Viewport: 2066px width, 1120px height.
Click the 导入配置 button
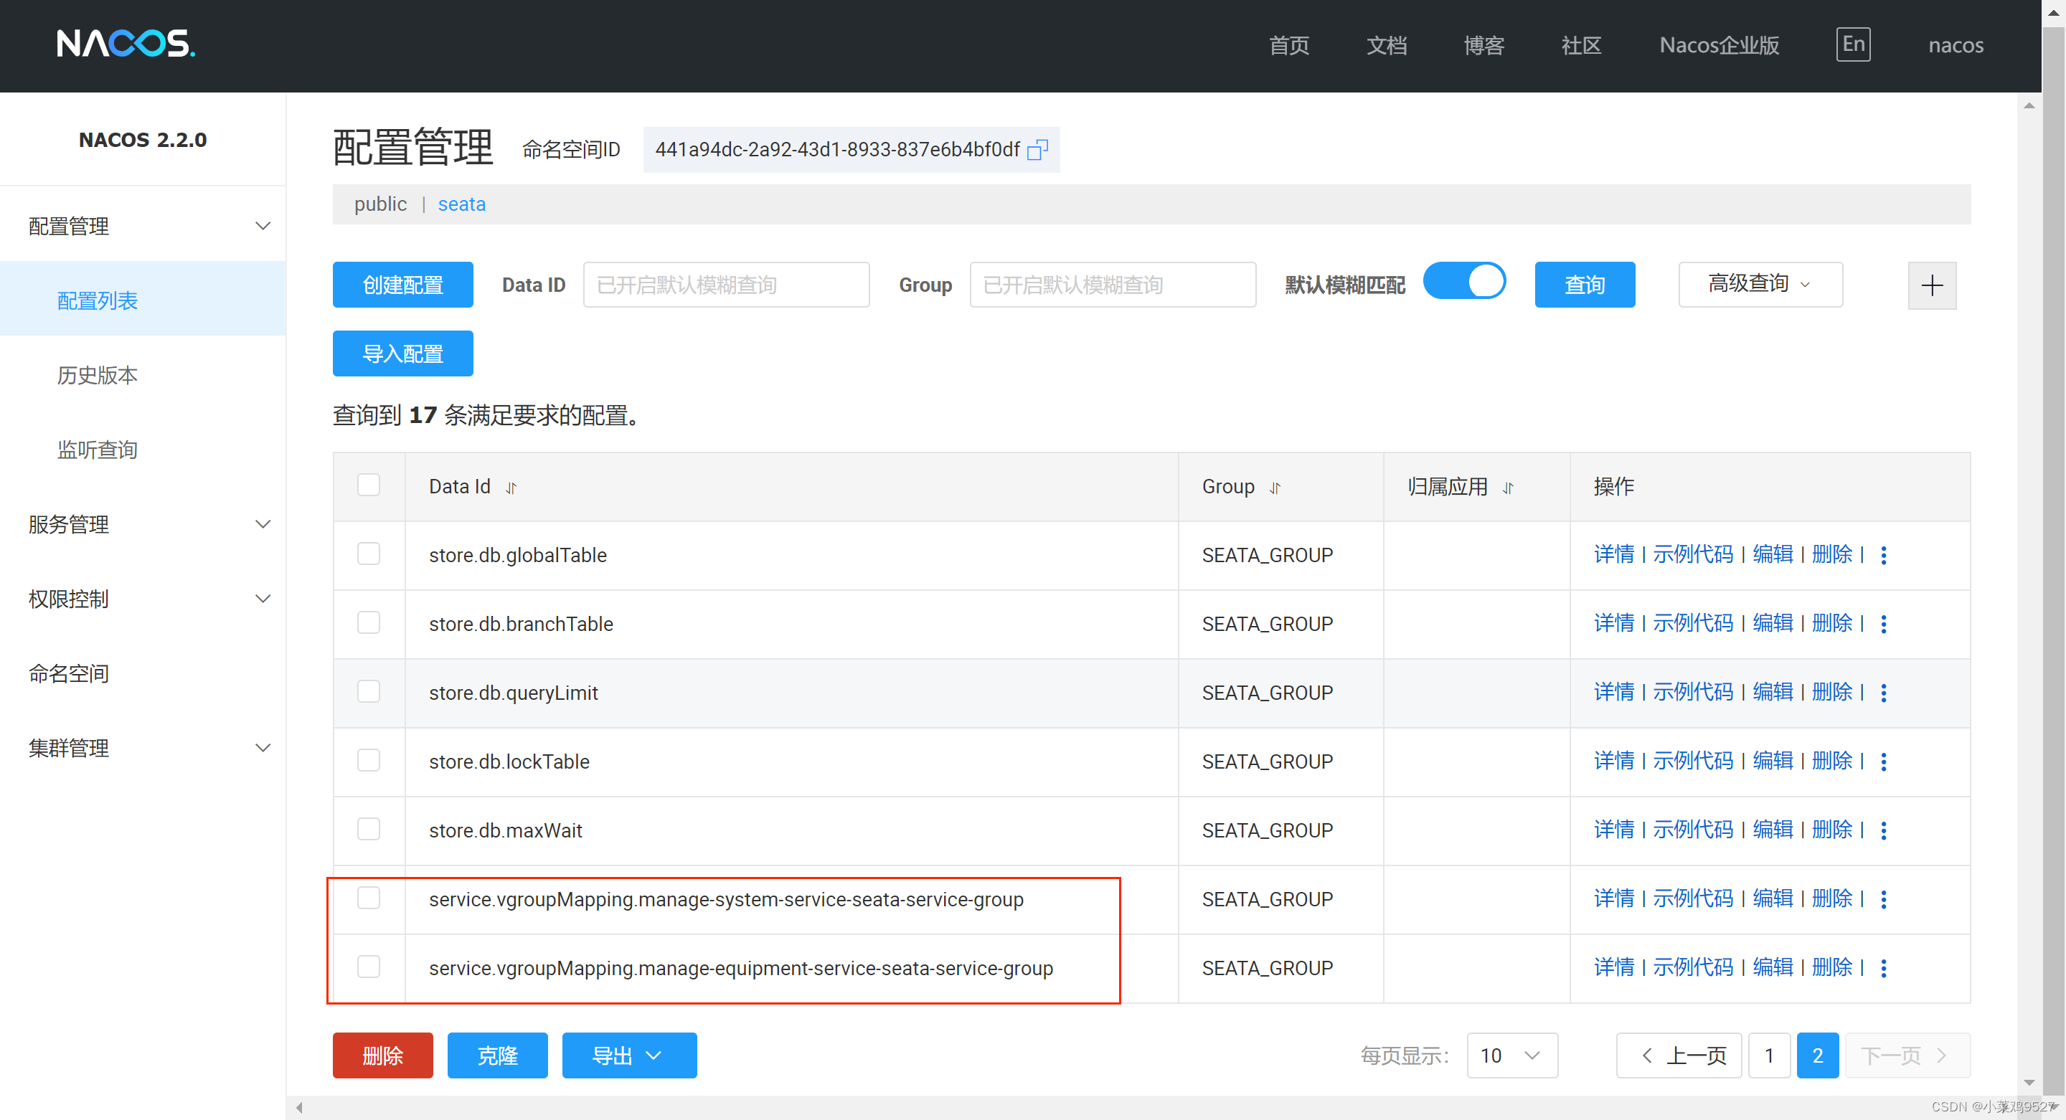coord(402,353)
